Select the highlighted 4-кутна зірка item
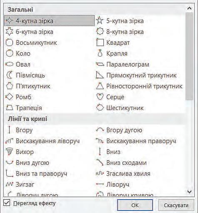This screenshot has width=198, height=213. tap(49, 21)
